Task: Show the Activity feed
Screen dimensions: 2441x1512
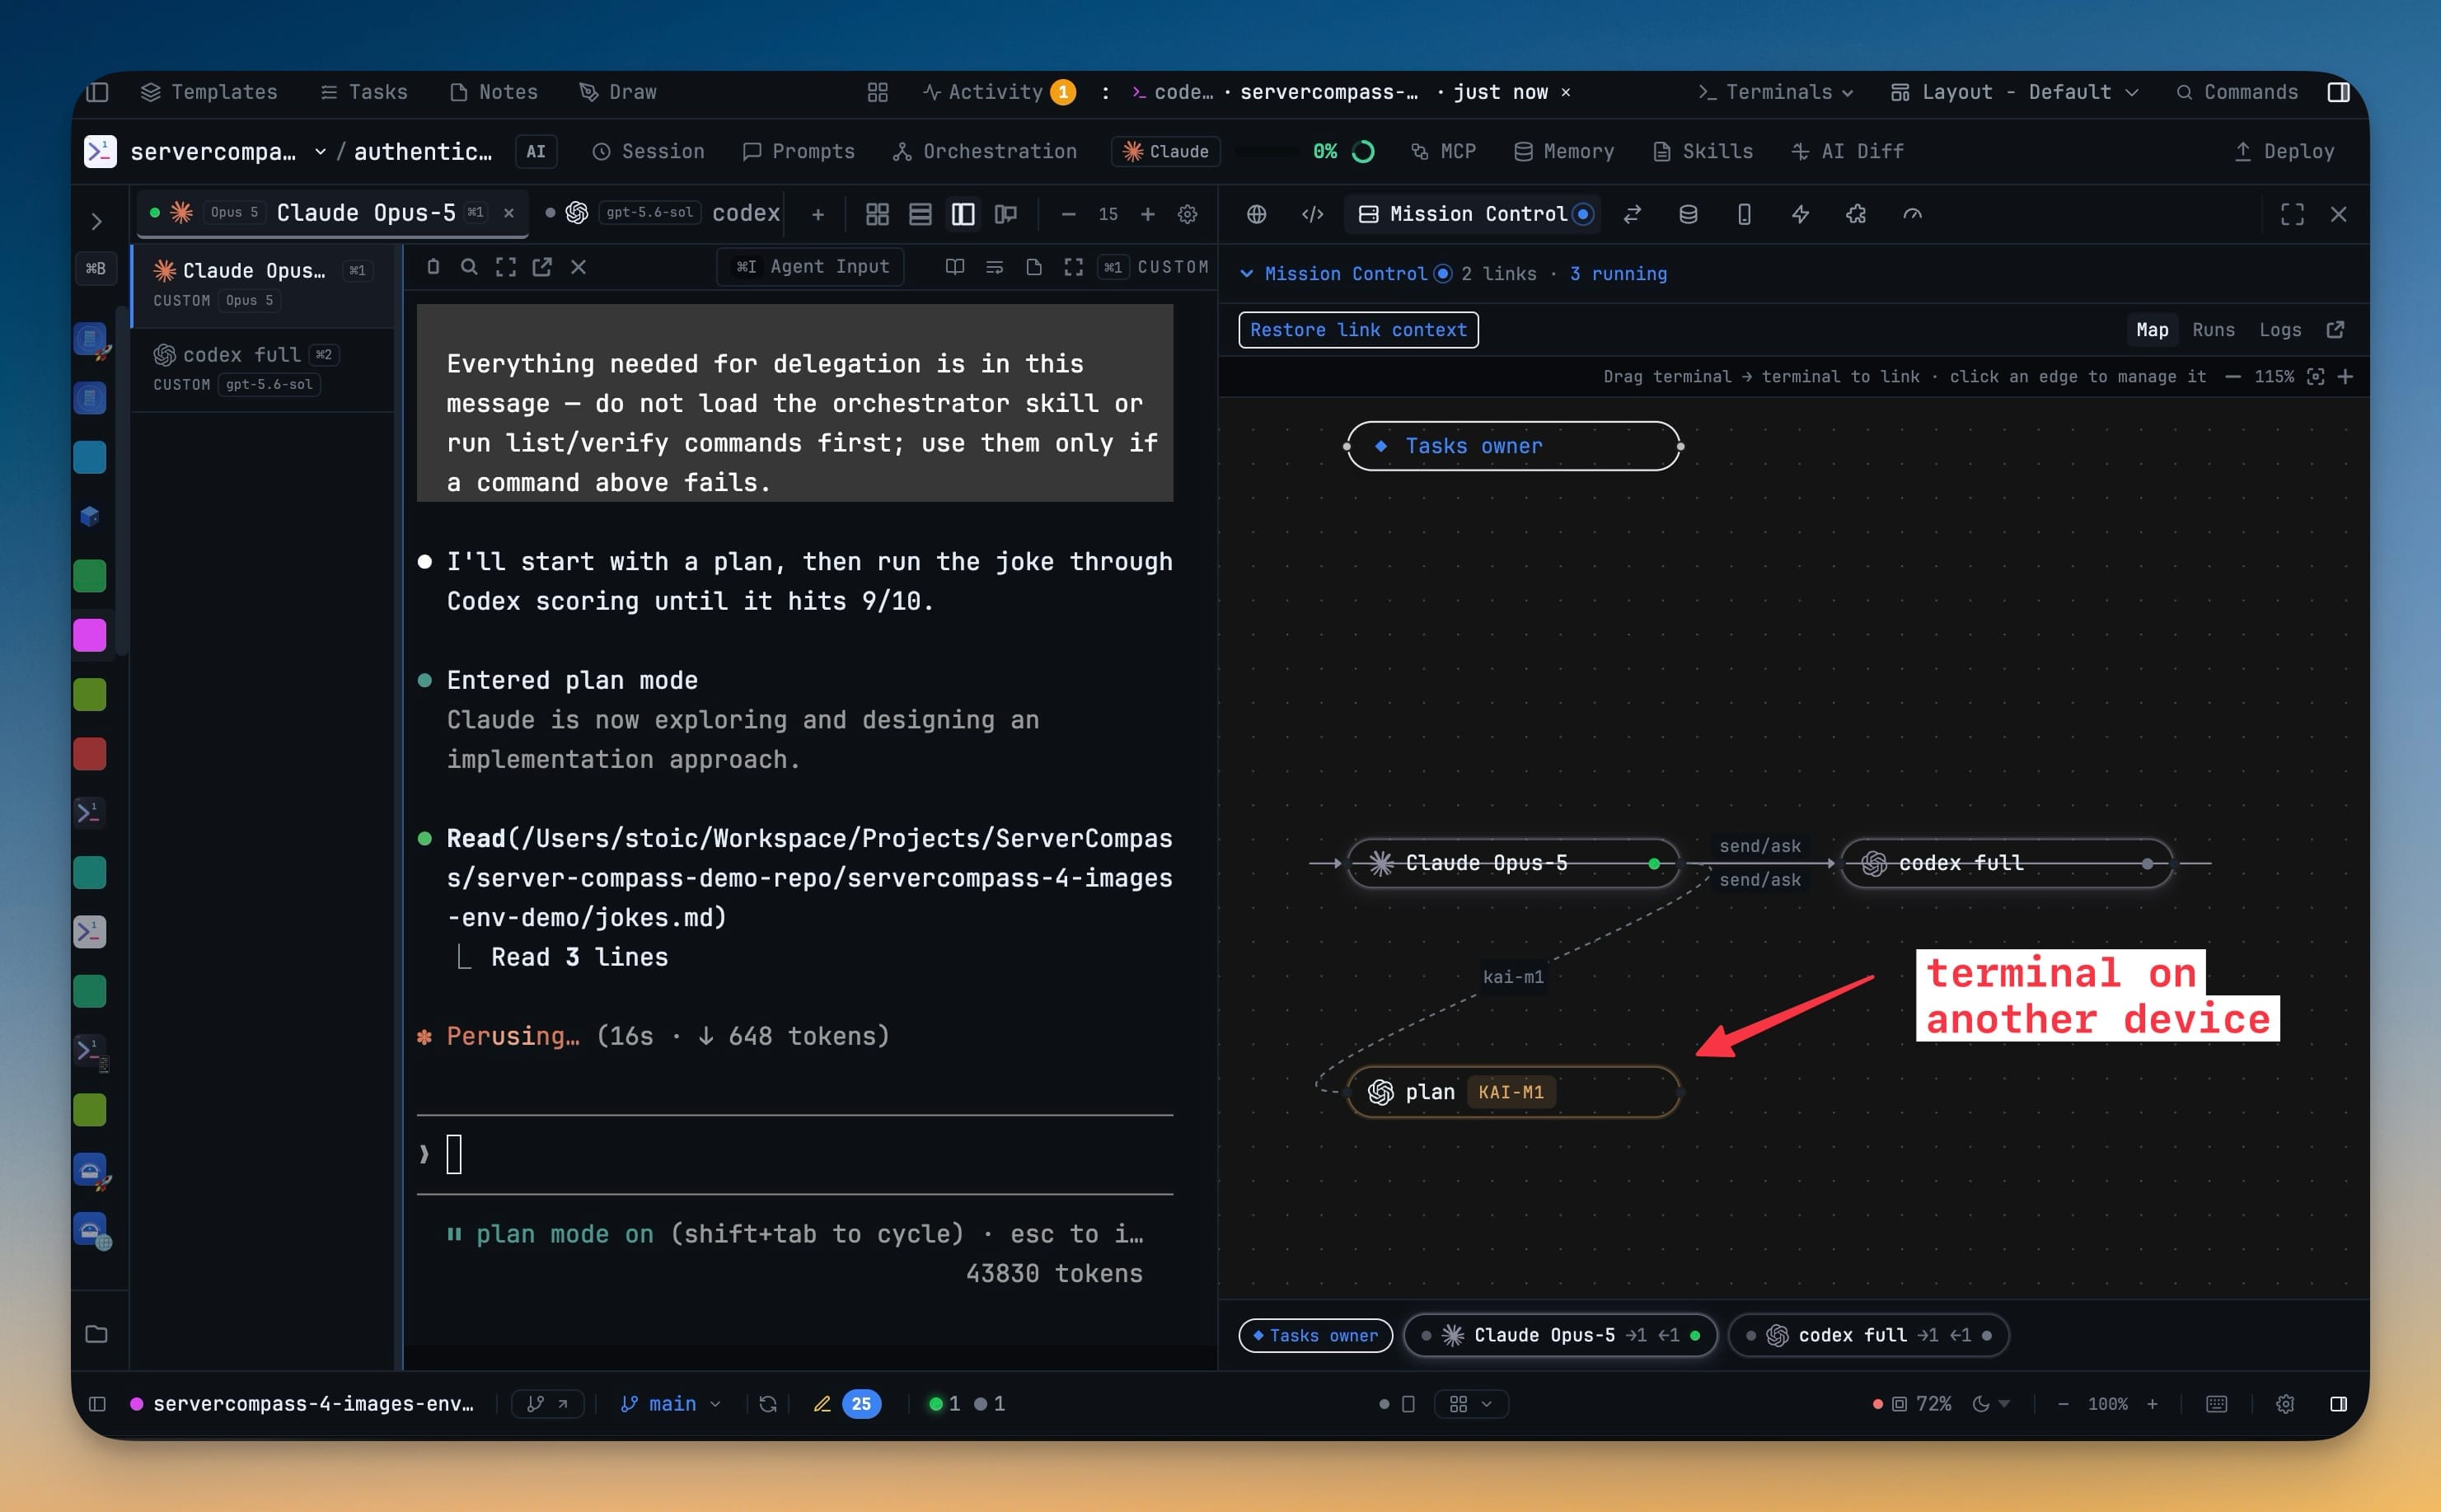Action: [x=998, y=92]
